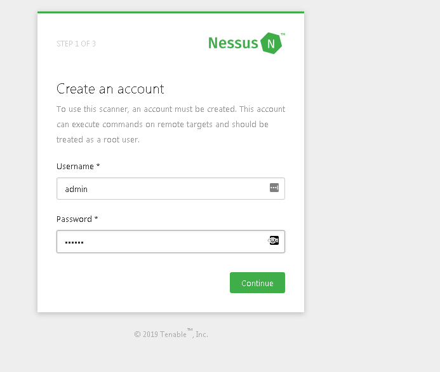Click the STEP 1 OF 3 indicator
The height and width of the screenshot is (372, 440).
point(76,44)
